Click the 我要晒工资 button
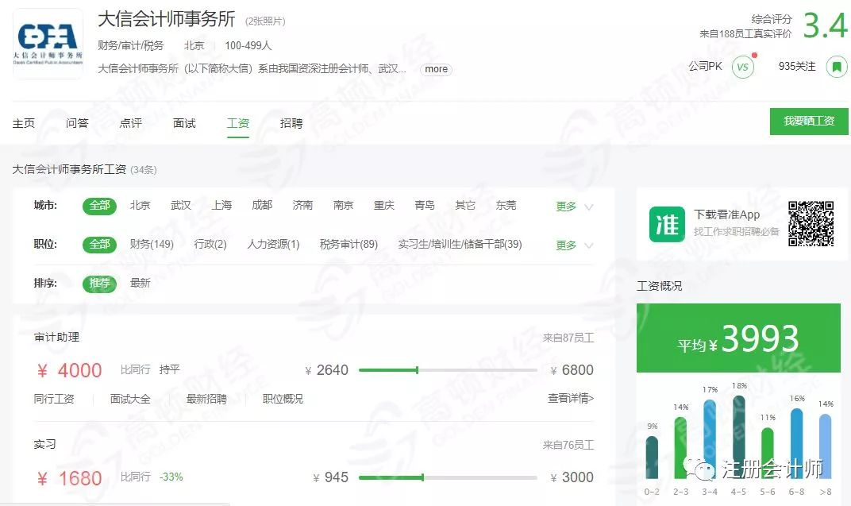Image resolution: width=851 pixels, height=506 pixels. pyautogui.click(x=809, y=121)
